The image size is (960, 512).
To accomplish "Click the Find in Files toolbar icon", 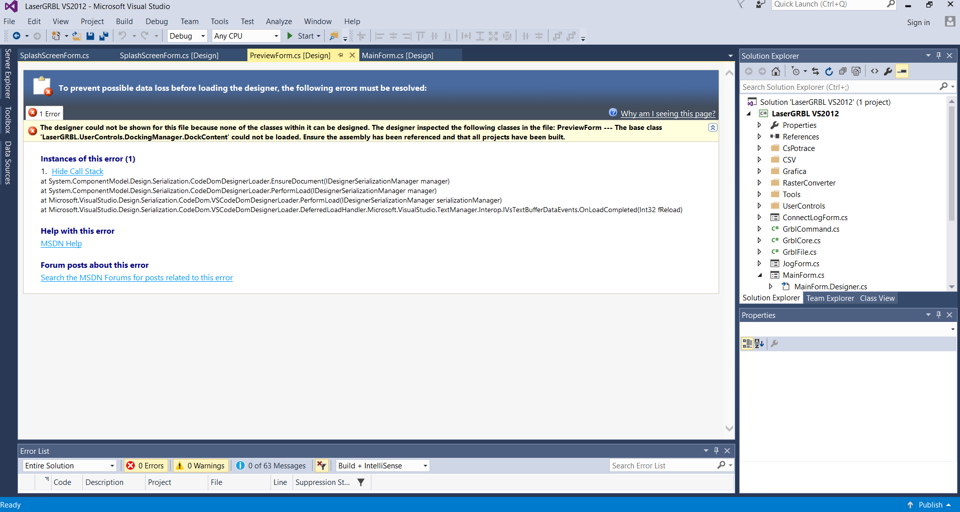I will coord(334,36).
